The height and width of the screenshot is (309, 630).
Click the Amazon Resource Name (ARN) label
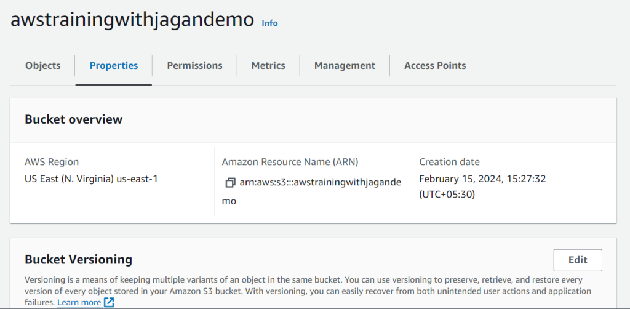click(x=290, y=162)
